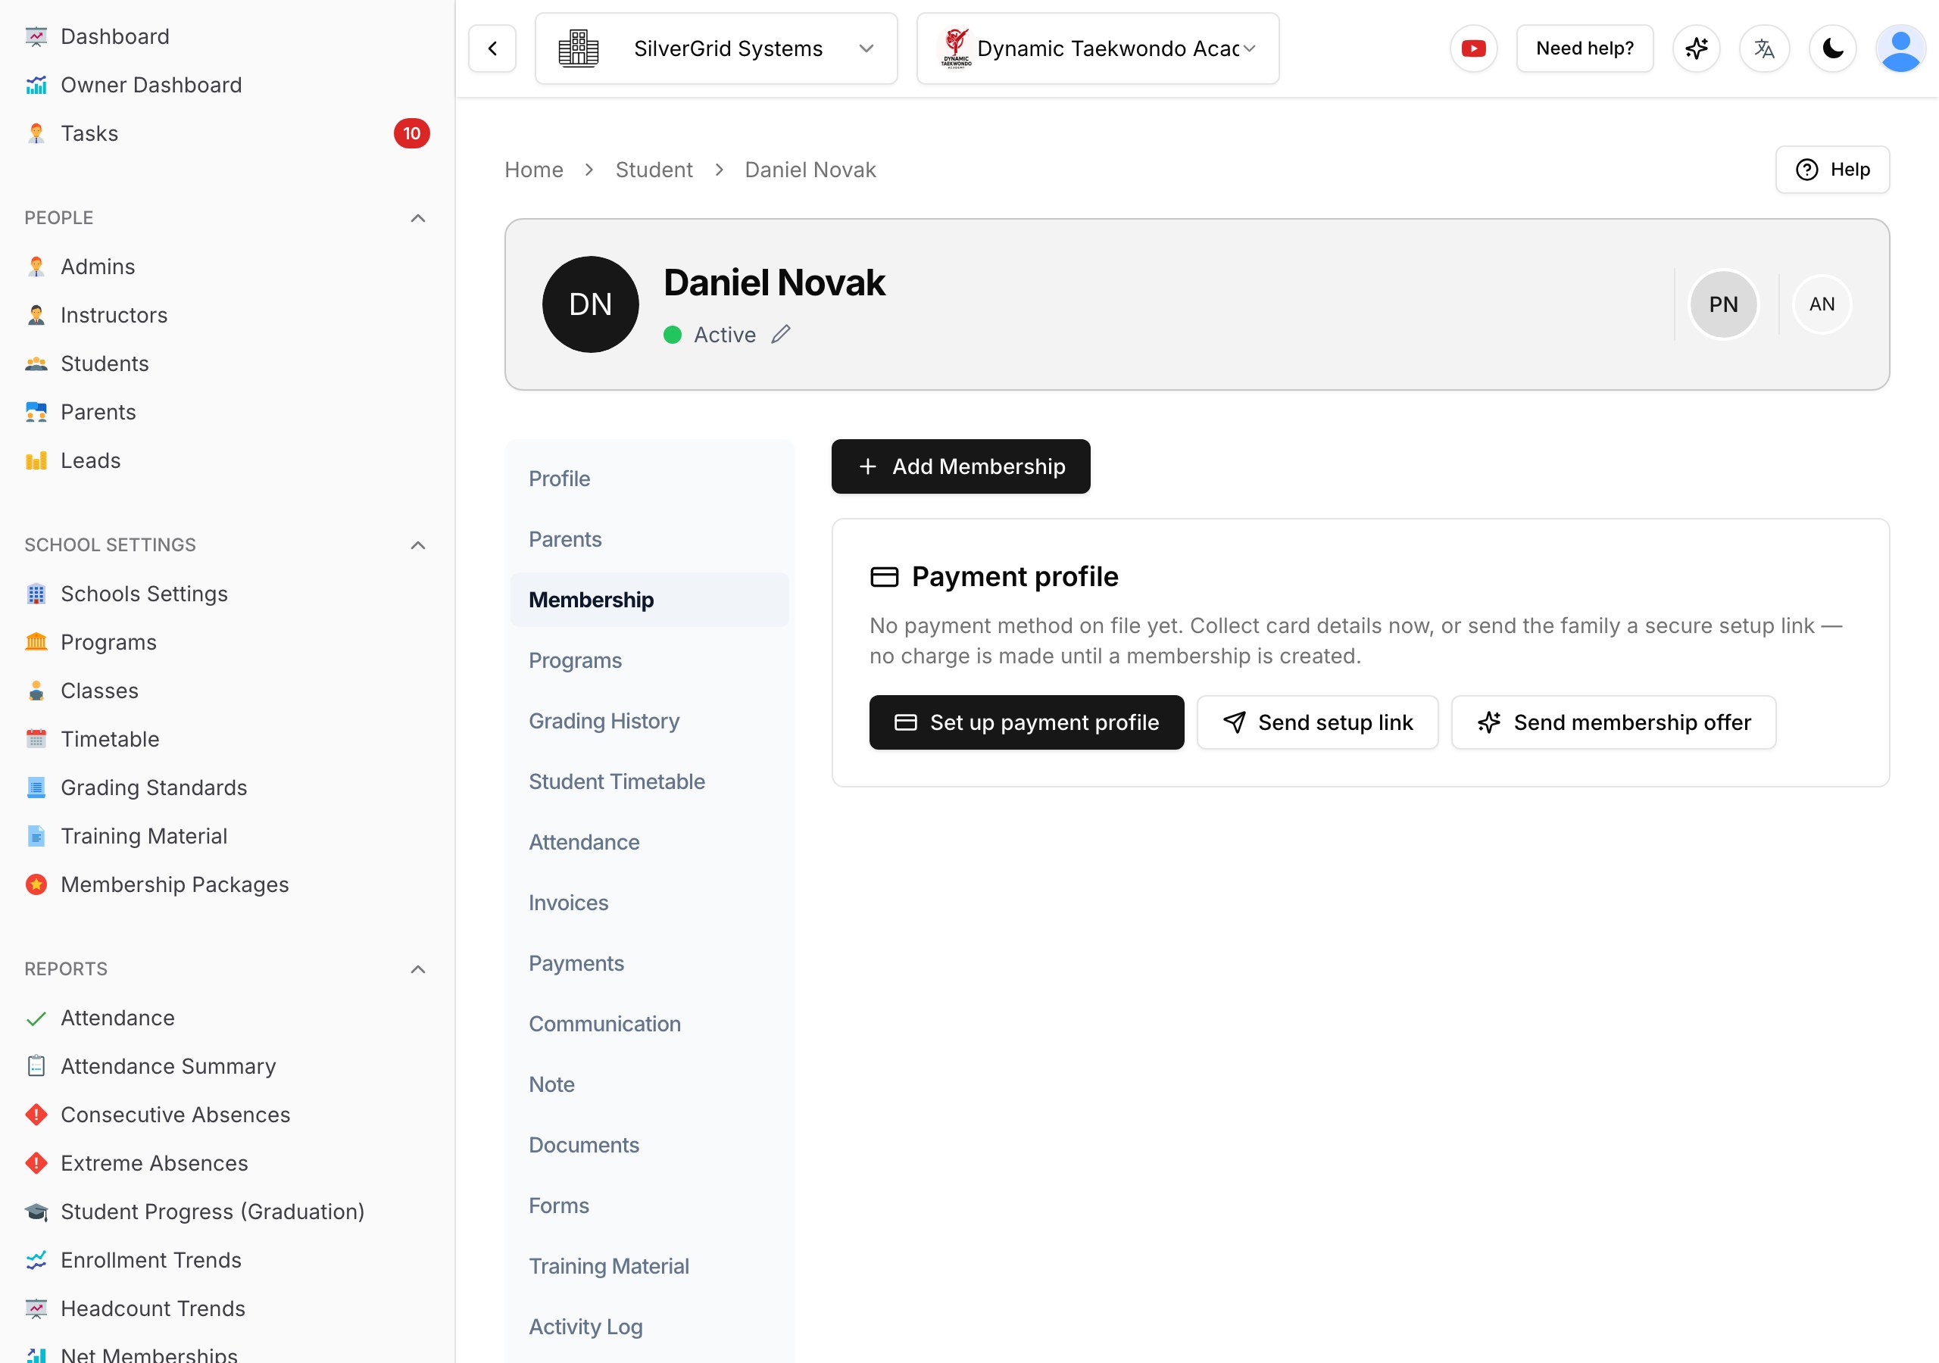Open SilverGrid Systems organization dropdown
Image resolution: width=1939 pixels, height=1363 pixels.
coord(717,49)
